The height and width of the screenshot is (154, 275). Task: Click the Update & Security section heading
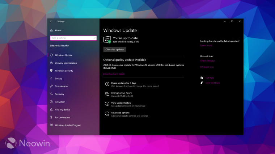coord(59,46)
